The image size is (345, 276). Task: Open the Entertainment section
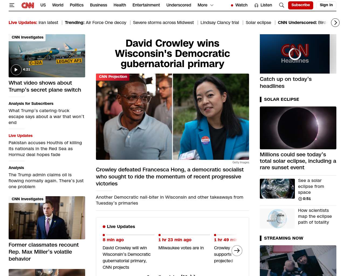[x=146, y=5]
